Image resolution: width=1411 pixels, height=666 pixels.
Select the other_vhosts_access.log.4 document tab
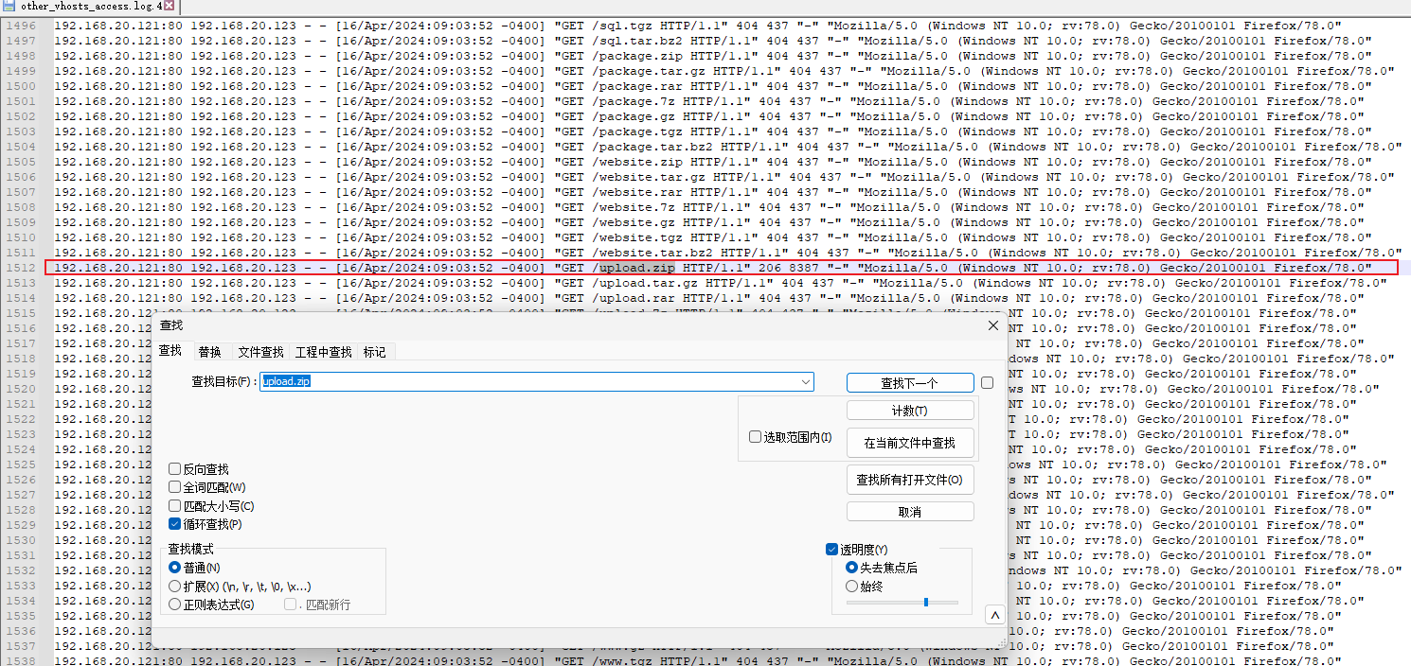91,6
